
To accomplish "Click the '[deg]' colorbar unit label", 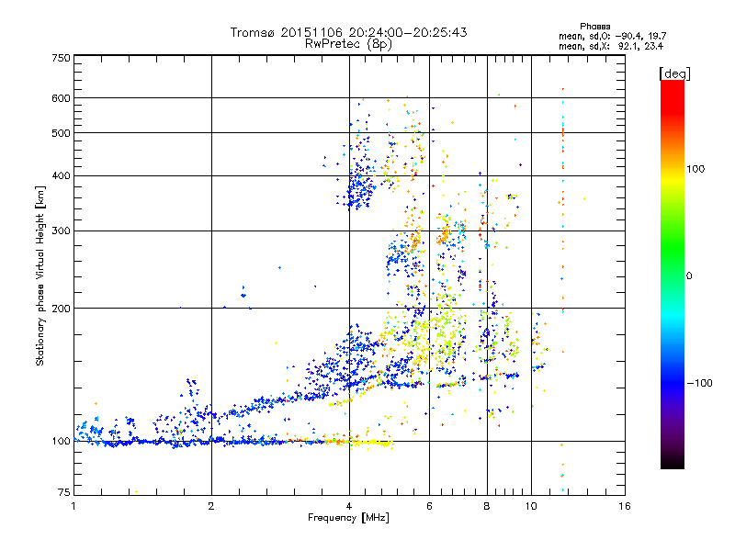I will pyautogui.click(x=674, y=74).
